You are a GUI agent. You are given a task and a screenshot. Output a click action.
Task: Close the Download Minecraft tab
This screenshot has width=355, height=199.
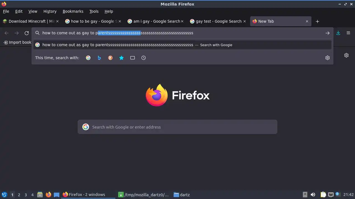point(57,21)
